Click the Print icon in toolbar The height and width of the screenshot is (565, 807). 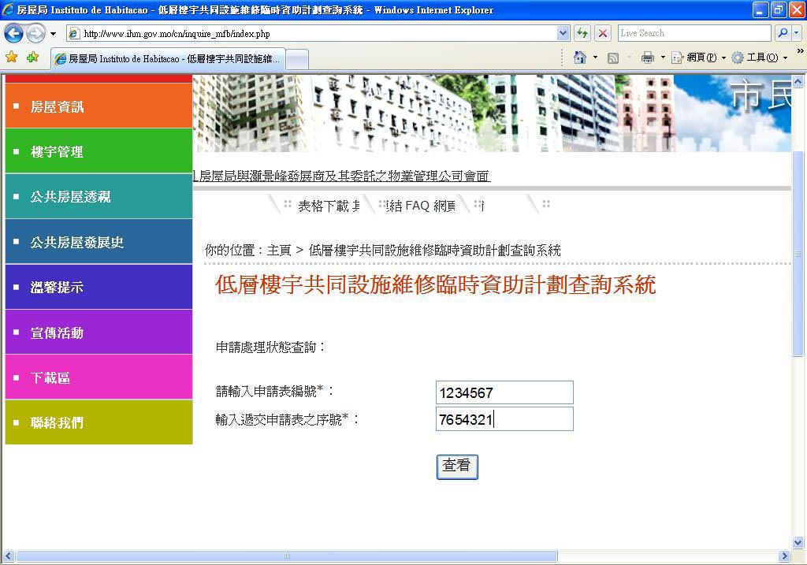(x=648, y=58)
